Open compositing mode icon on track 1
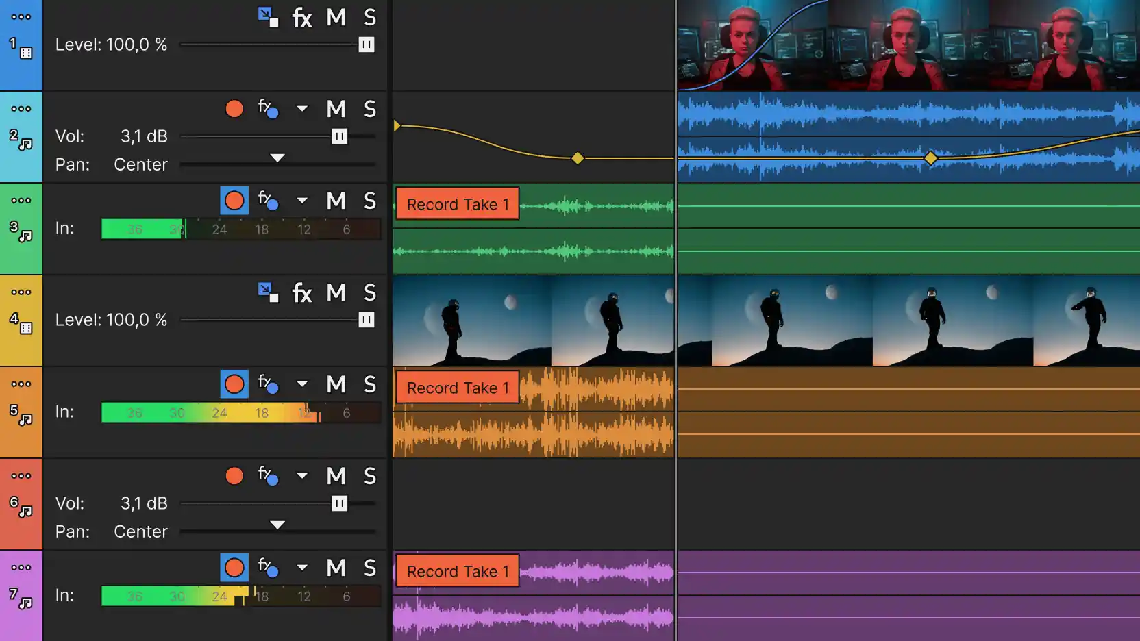 click(268, 17)
